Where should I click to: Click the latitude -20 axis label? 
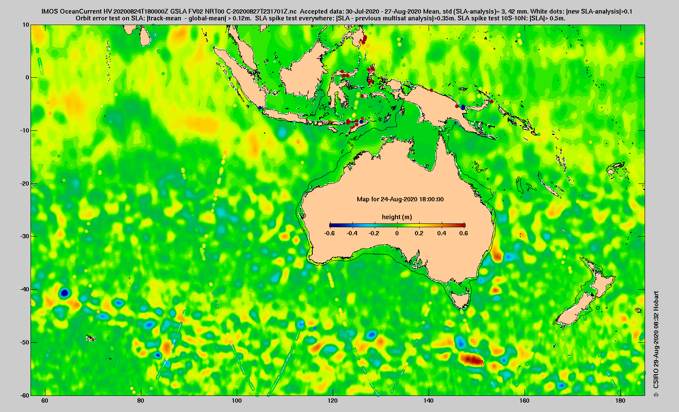[x=25, y=183]
